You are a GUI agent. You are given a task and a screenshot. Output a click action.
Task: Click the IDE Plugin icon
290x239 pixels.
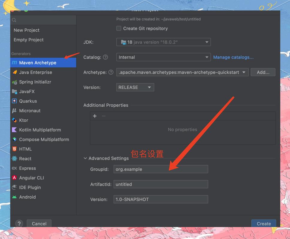pos(14,187)
